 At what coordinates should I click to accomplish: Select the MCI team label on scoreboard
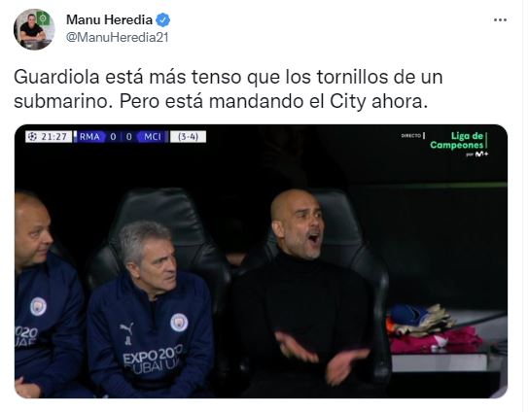(x=153, y=137)
